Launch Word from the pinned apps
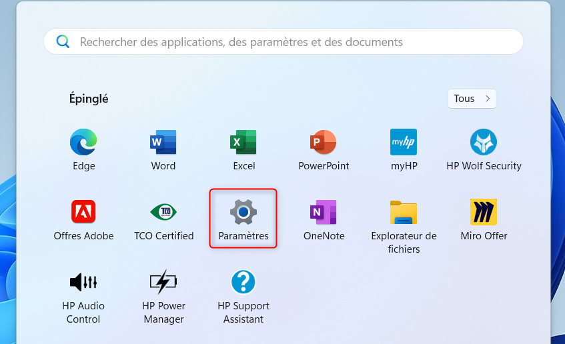Viewport: 565px width, 344px height. pyautogui.click(x=163, y=143)
